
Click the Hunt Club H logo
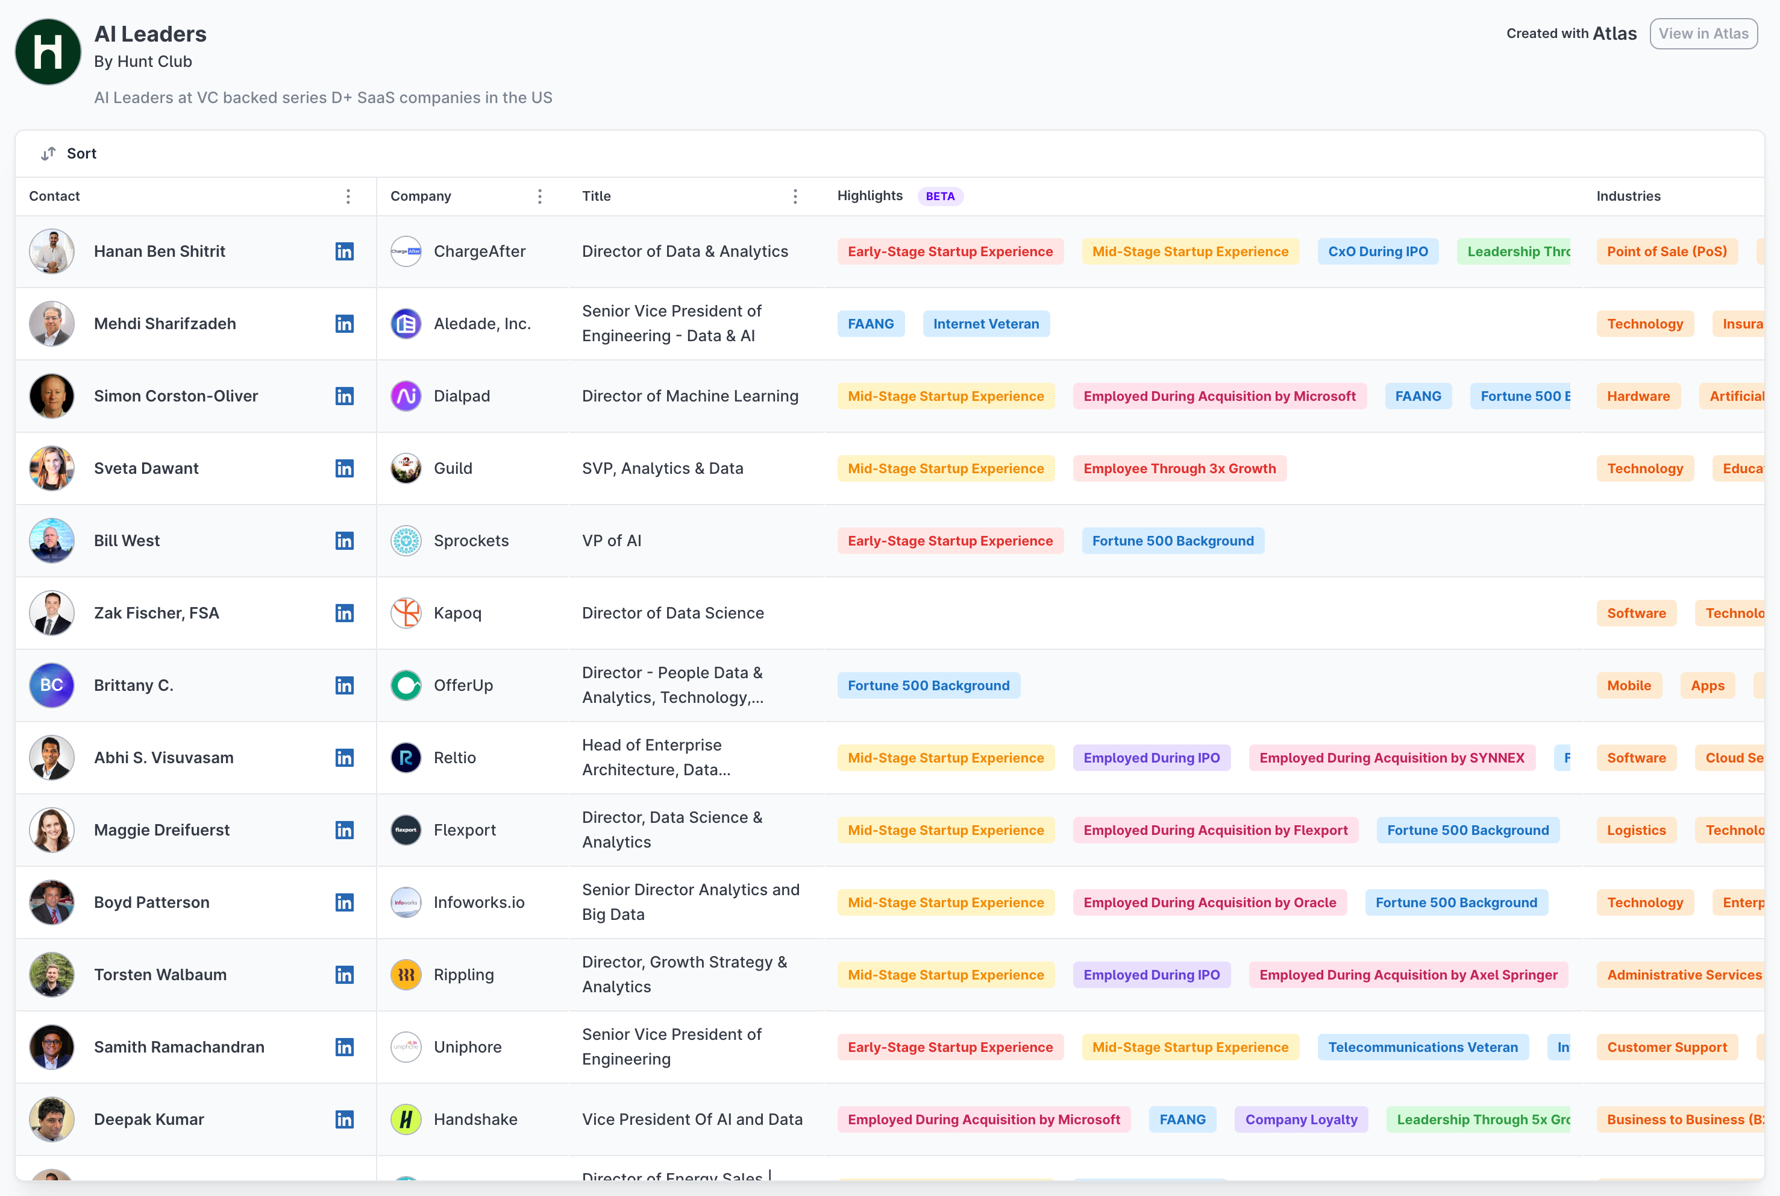tap(48, 52)
